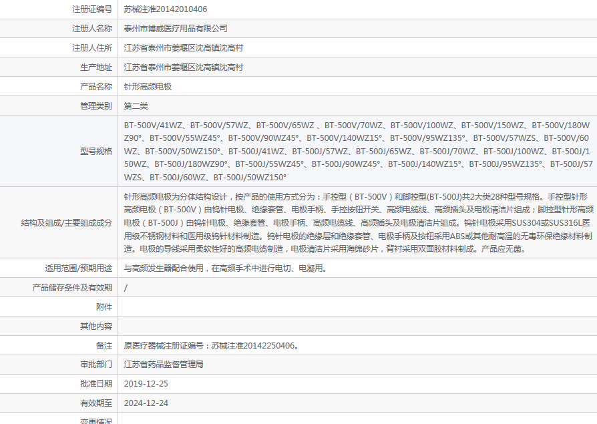This screenshot has height=424, width=597.
Task: Select product name 针形高频电极
Action: coord(148,87)
